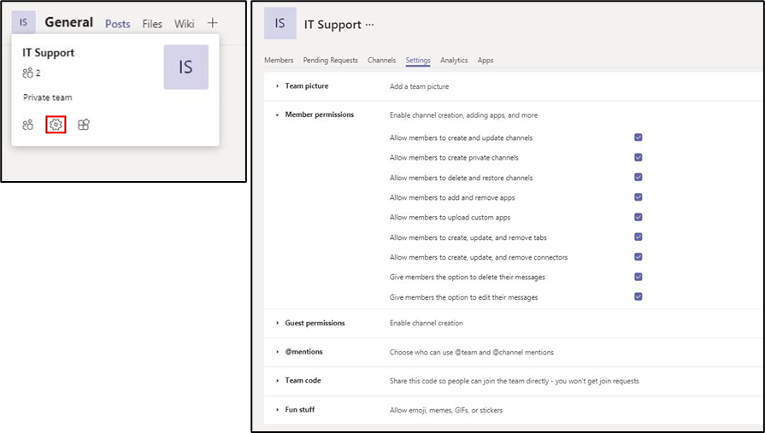Click the IS avatar in settings header
Screen dimensions: 765x433
tap(280, 23)
